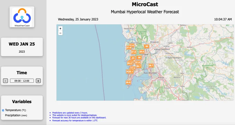235x125 pixels.
Task: Click the 10:04:37 AM clock text
Action: [x=223, y=19]
